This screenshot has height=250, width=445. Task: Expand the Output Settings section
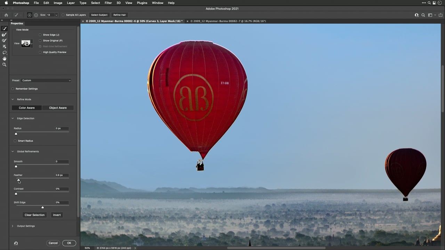tap(13, 226)
